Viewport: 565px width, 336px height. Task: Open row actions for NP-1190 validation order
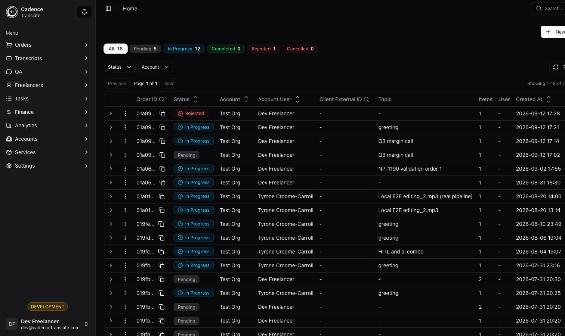click(125, 169)
